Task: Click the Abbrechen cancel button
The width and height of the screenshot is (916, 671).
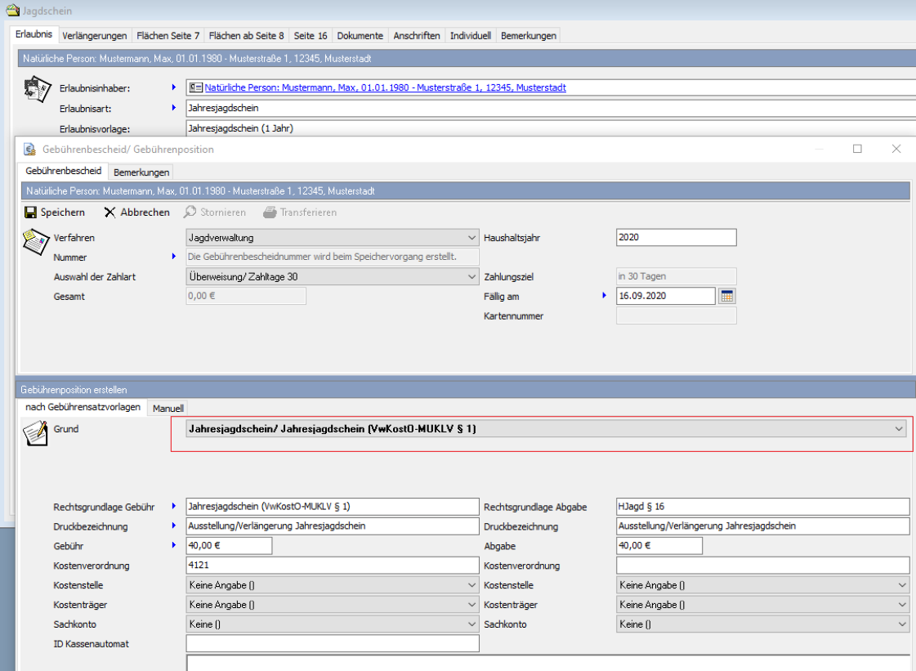Action: click(136, 212)
